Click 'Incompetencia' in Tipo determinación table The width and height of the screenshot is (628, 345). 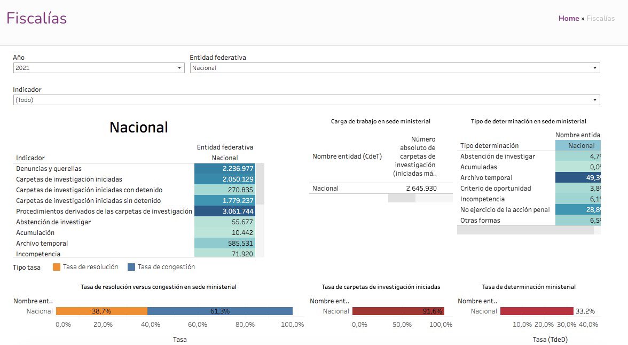482,199
